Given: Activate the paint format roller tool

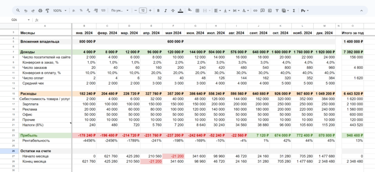Looking at the screenshot, I should (47, 10).
